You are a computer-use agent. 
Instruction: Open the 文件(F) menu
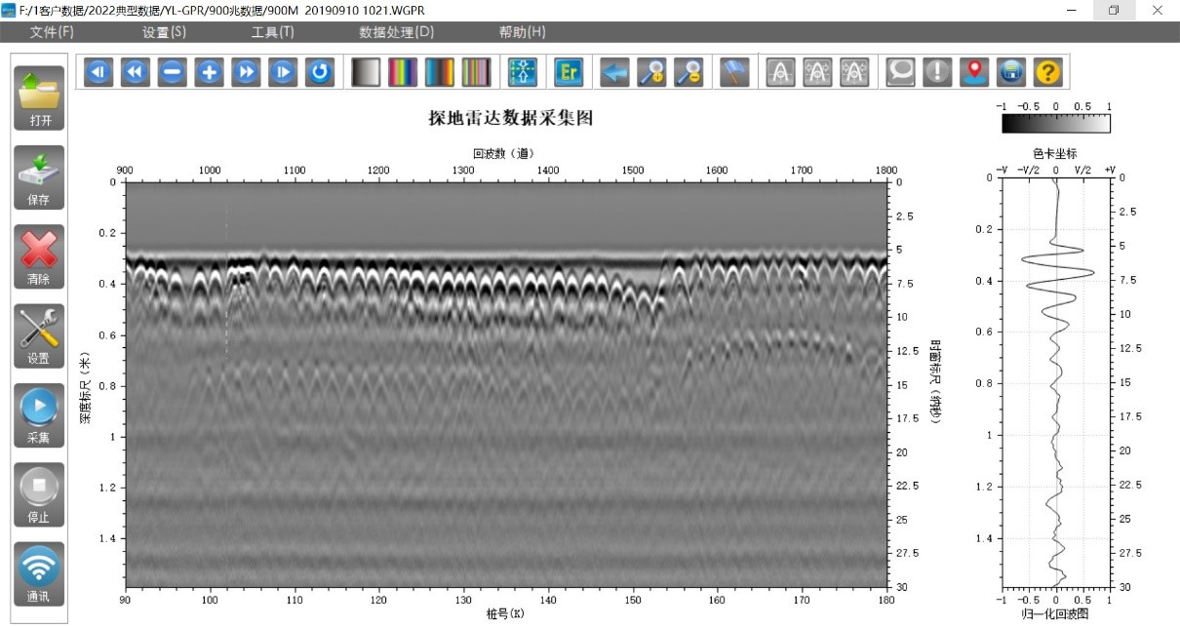(x=52, y=32)
